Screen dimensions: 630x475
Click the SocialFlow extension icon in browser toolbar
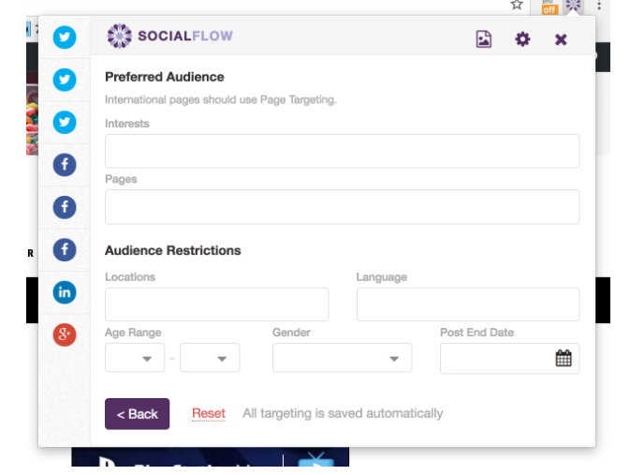pyautogui.click(x=573, y=6)
